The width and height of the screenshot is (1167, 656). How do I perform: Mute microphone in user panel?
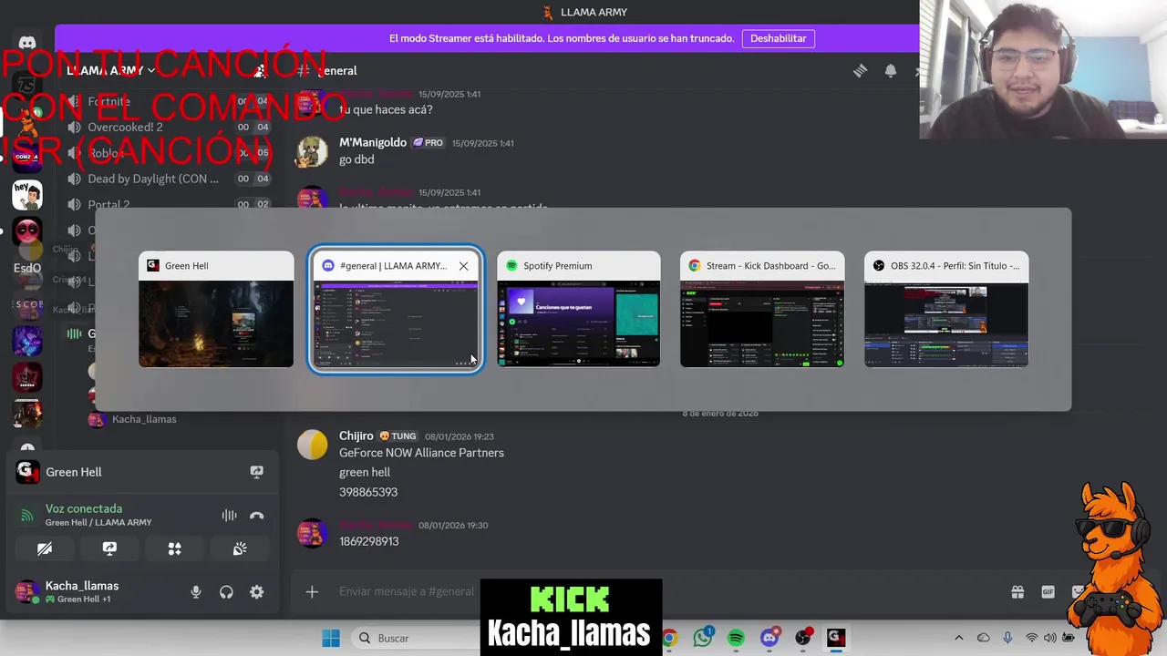click(195, 592)
